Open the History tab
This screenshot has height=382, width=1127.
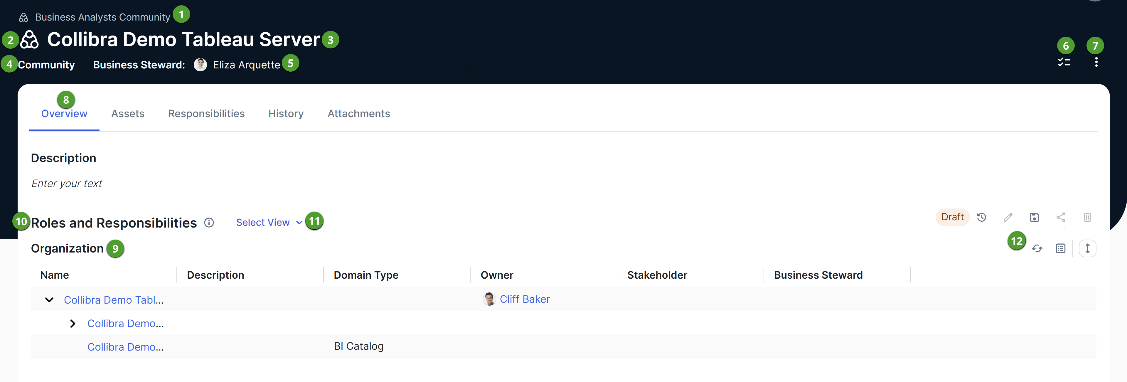pos(286,113)
